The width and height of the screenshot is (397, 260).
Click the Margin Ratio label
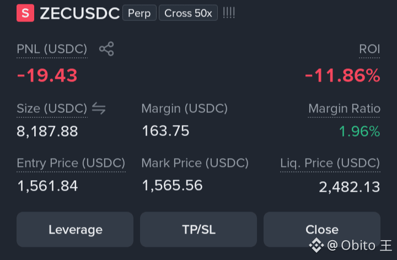click(x=344, y=109)
